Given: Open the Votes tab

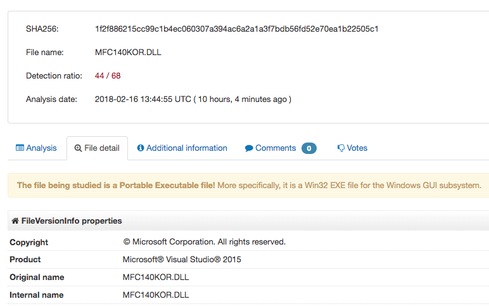Looking at the screenshot, I should click(357, 148).
